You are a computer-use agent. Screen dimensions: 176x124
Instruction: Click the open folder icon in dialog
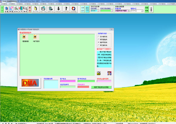pyautogui.click(x=99, y=73)
